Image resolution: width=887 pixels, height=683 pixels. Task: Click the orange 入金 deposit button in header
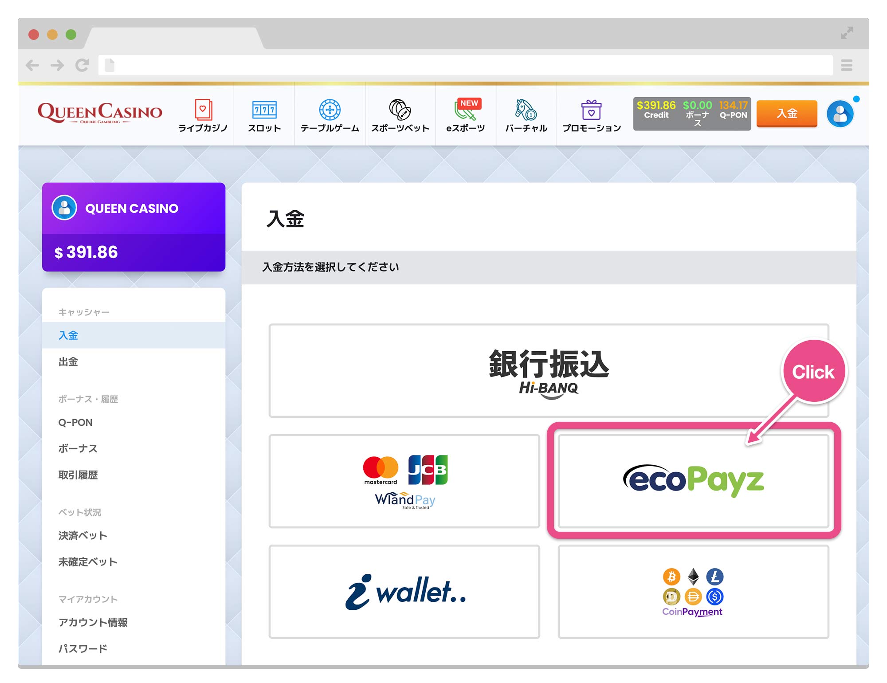point(787,114)
